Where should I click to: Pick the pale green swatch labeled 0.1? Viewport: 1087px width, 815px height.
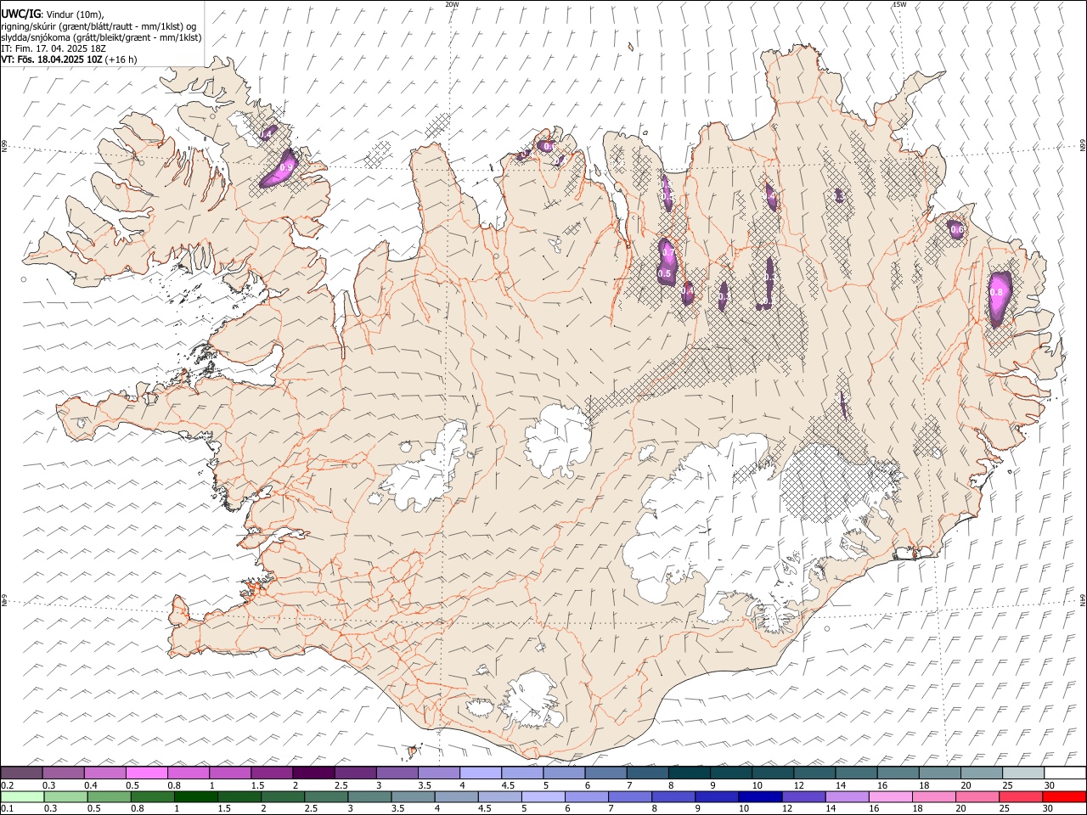(x=22, y=796)
